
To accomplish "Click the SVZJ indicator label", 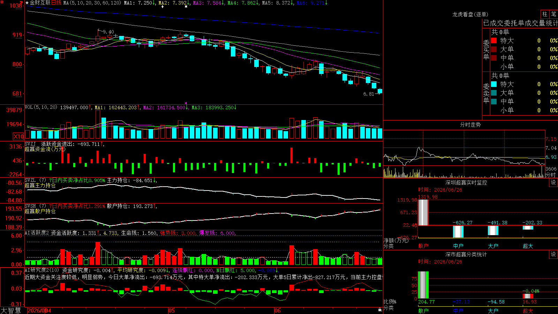I will tap(30, 144).
